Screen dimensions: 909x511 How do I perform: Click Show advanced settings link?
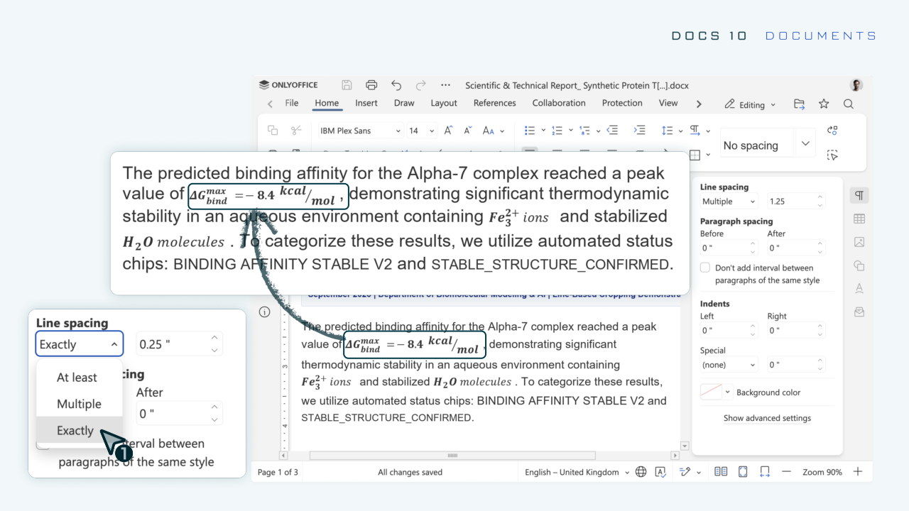click(x=767, y=418)
